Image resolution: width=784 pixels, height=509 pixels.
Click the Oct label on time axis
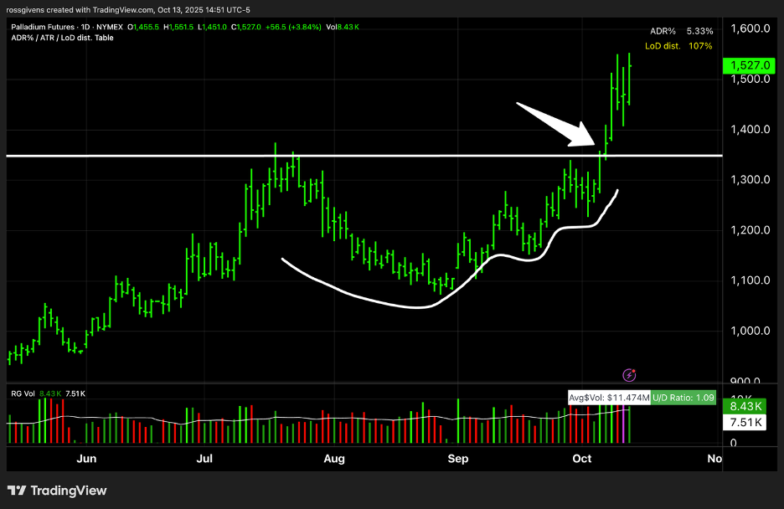(580, 459)
